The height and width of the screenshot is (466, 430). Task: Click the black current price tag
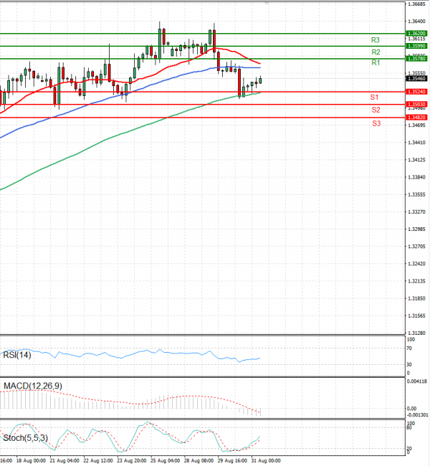(416, 78)
